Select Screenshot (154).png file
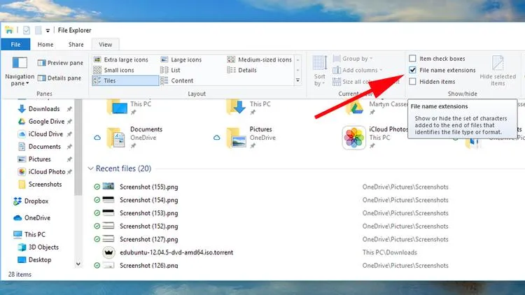 tap(148, 200)
